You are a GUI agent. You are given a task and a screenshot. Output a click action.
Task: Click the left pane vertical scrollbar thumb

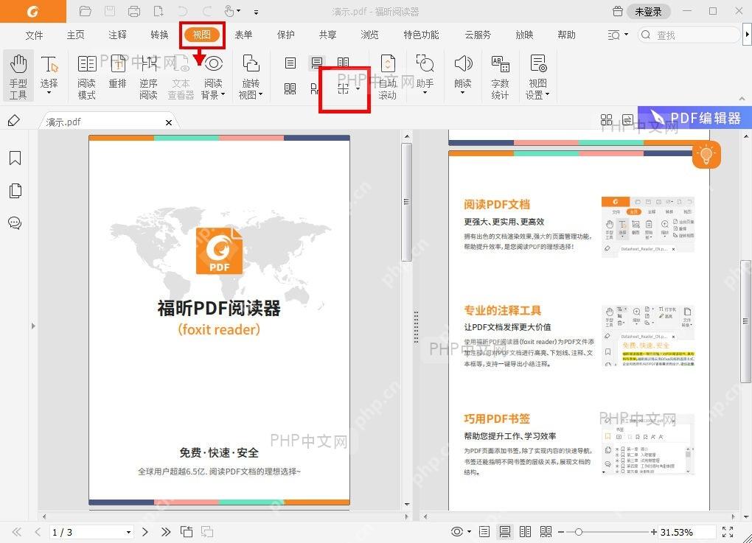pyautogui.click(x=406, y=202)
